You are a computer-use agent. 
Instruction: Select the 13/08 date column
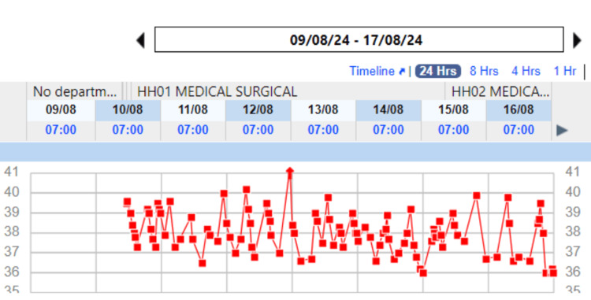(323, 110)
